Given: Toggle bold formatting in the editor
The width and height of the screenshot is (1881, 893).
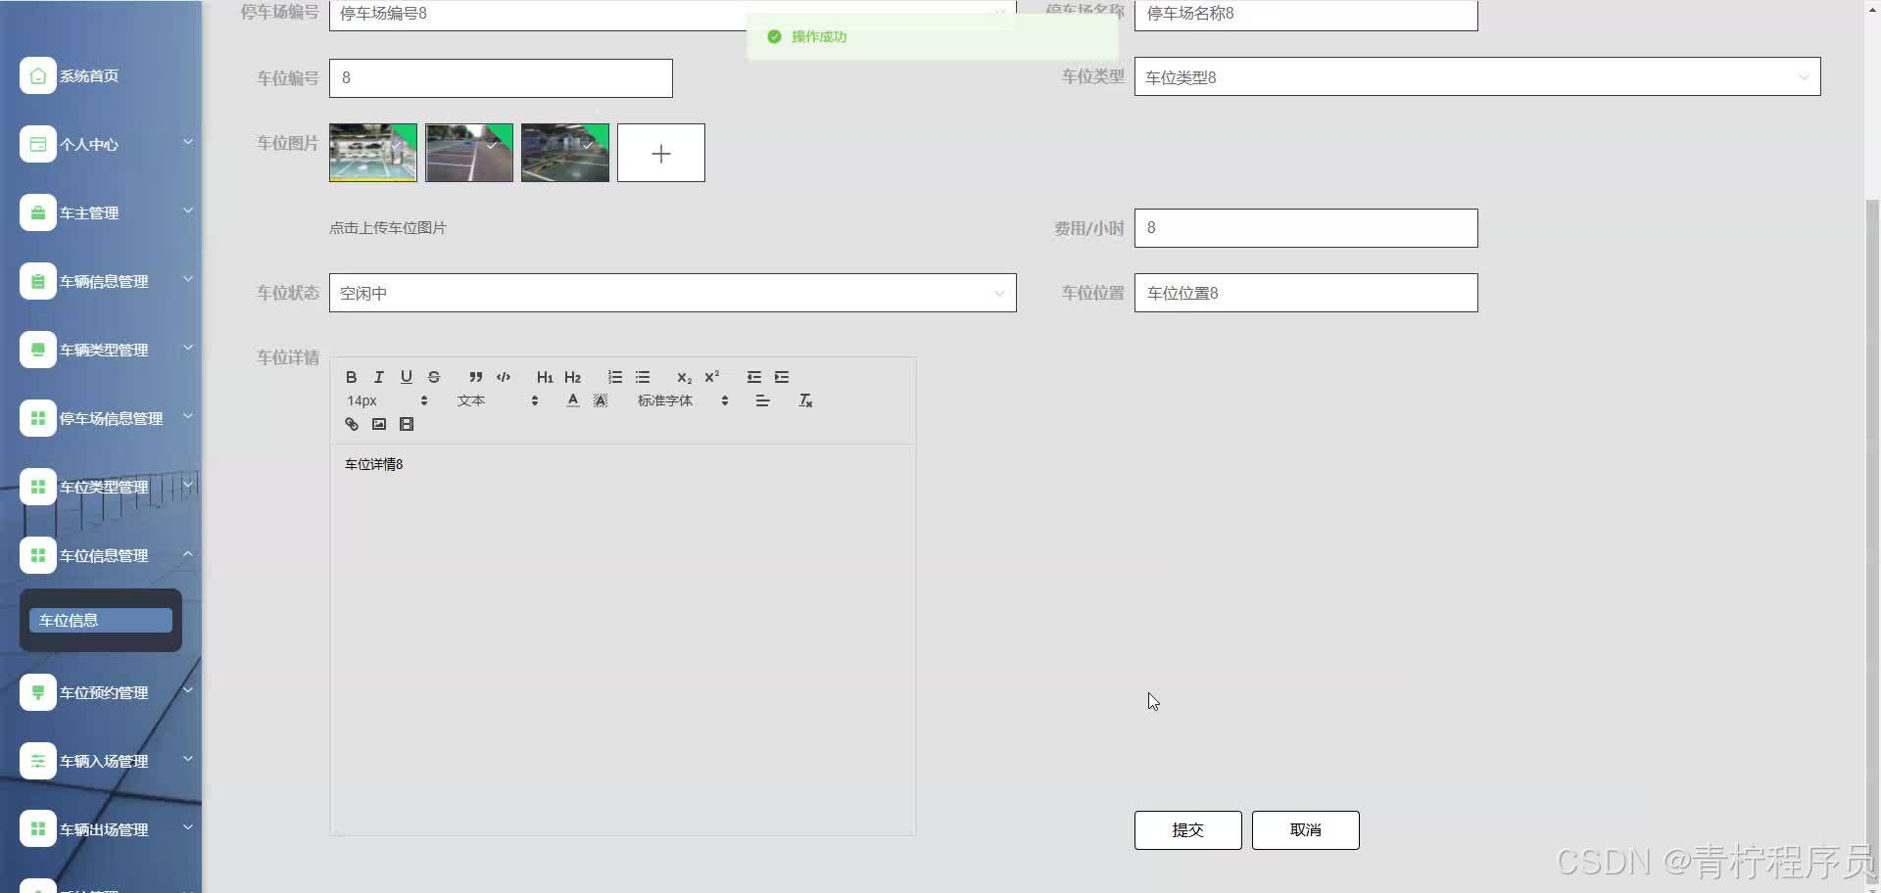Looking at the screenshot, I should click(351, 377).
